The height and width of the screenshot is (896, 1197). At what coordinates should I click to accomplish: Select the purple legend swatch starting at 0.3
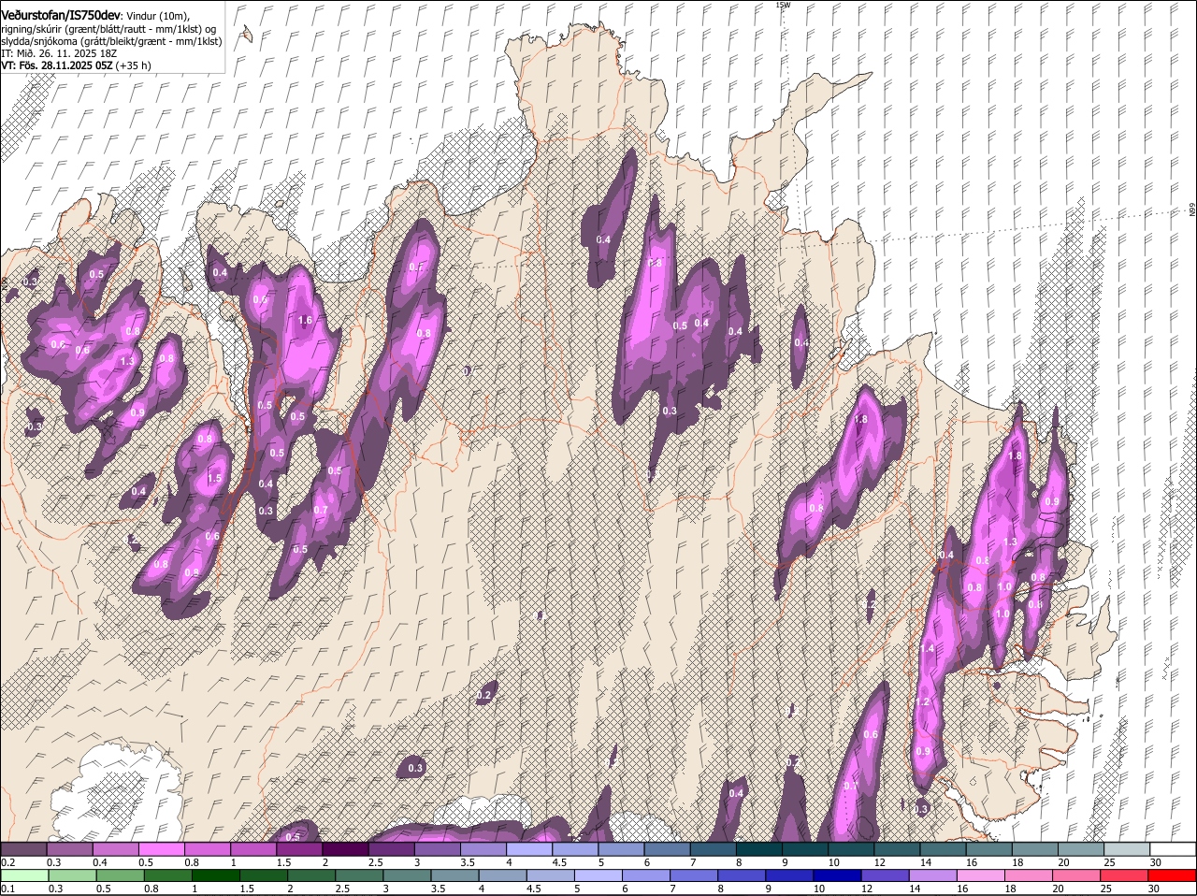click(x=69, y=849)
